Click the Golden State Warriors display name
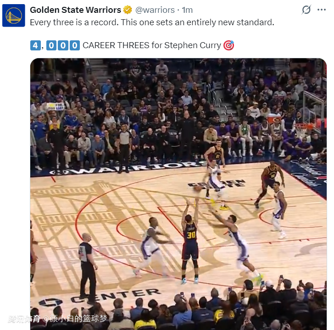The height and width of the screenshot is (330, 334). (75, 10)
